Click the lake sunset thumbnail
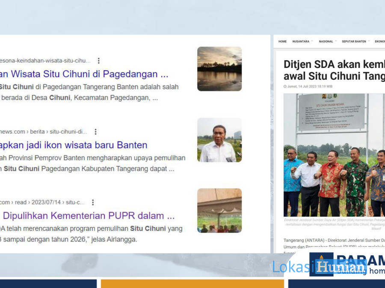The width and height of the screenshot is (385, 288). (219, 69)
